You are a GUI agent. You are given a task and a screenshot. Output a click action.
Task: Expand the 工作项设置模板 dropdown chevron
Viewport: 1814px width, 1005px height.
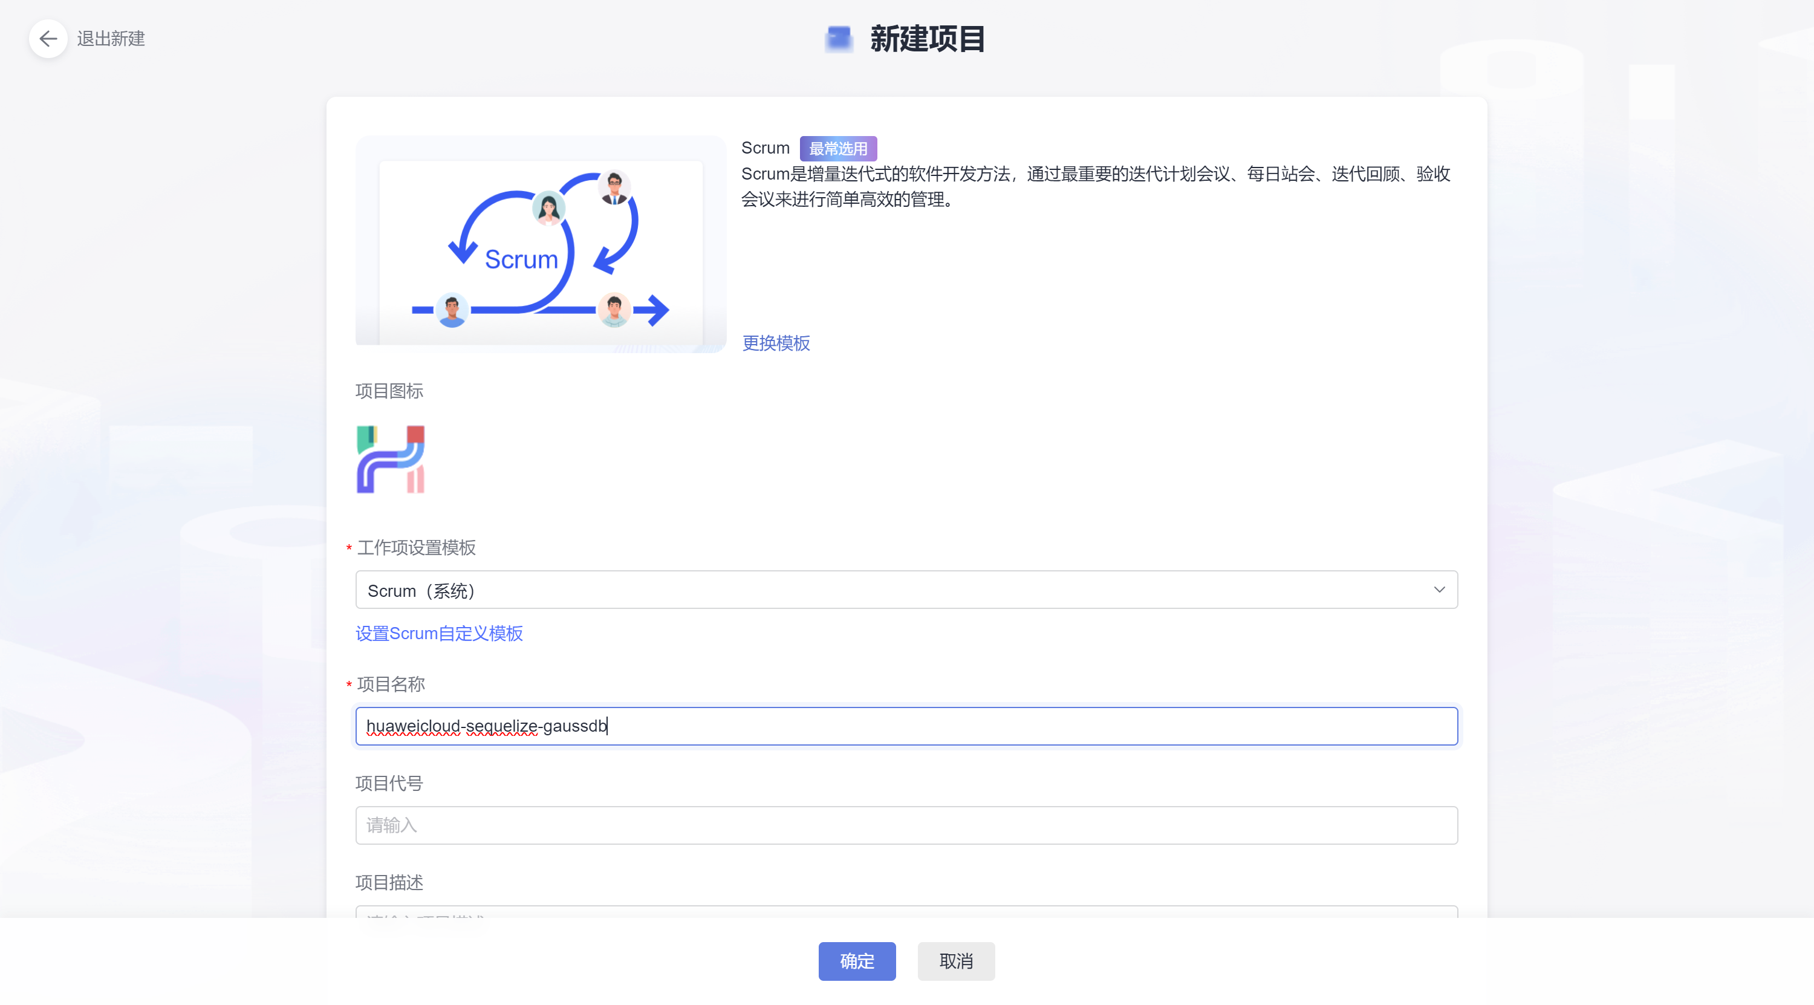(x=1439, y=590)
